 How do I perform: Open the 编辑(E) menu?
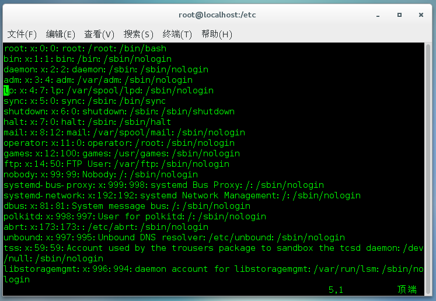(x=60, y=34)
